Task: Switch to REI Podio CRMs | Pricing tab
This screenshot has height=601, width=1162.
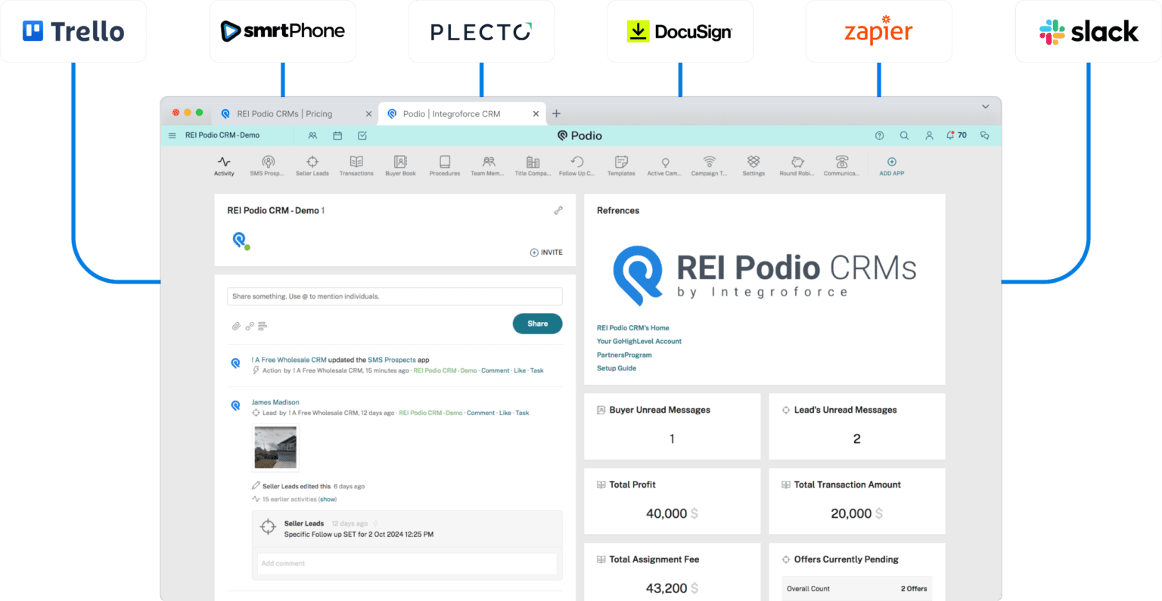Action: pos(284,114)
